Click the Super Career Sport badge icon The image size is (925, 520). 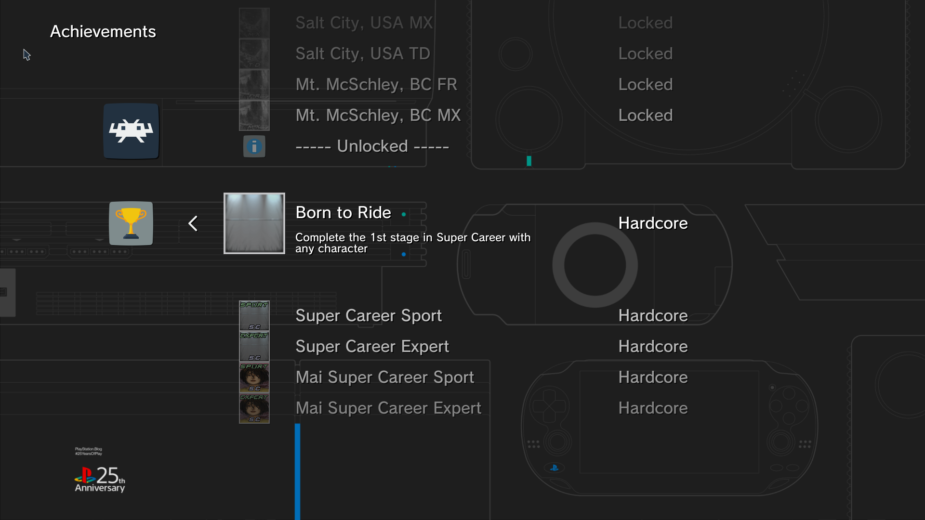pos(254,316)
